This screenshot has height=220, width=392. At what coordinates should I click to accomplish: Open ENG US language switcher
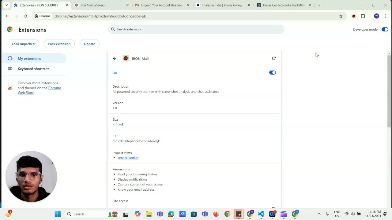click(x=337, y=214)
